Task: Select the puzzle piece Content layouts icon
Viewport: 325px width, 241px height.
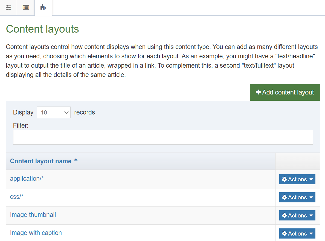Action: click(43, 7)
